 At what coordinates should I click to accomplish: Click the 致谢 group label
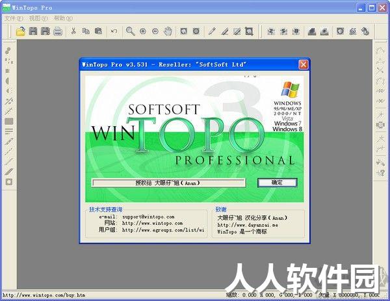[x=221, y=209]
